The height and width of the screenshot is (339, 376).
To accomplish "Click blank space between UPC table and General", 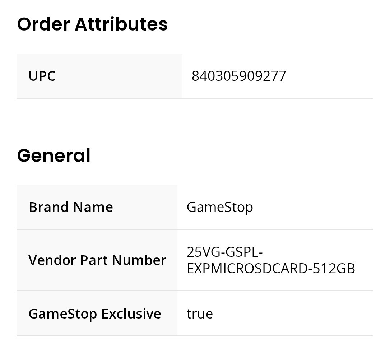I will pos(194,122).
